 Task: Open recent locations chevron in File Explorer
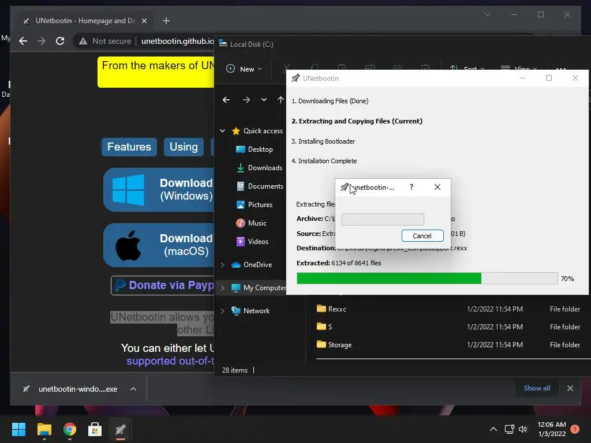coord(264,100)
